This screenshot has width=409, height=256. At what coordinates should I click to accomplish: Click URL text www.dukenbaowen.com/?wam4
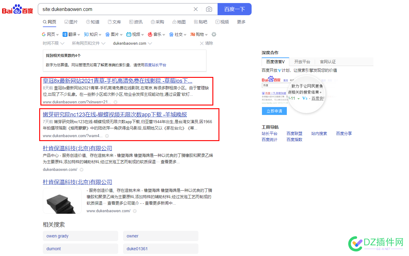(73, 136)
